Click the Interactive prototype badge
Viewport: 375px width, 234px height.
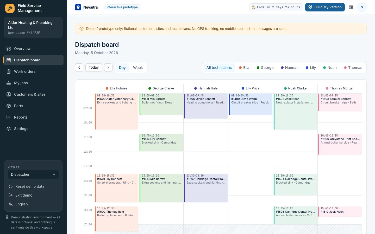pyautogui.click(x=122, y=7)
